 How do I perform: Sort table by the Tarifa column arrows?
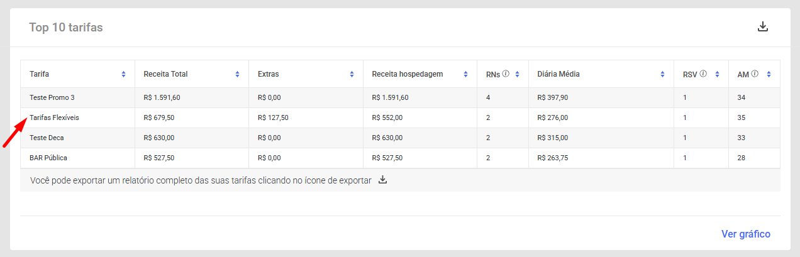tap(123, 74)
